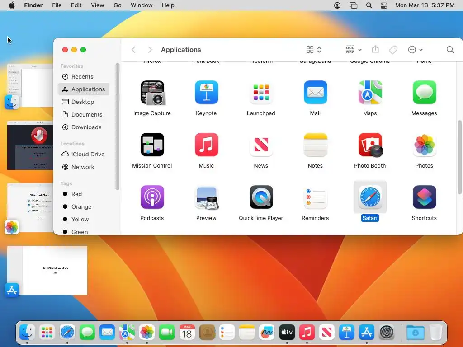
Task: Click the Edit Tags toolbar icon
Action: (393, 50)
